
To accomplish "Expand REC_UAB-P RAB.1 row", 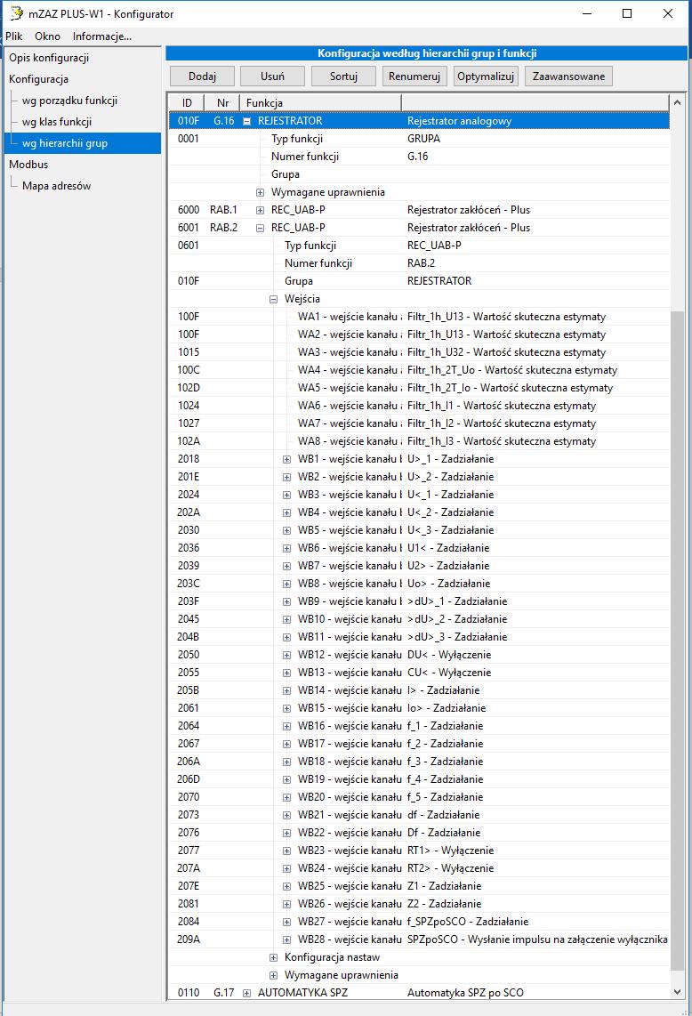I will coord(260,210).
